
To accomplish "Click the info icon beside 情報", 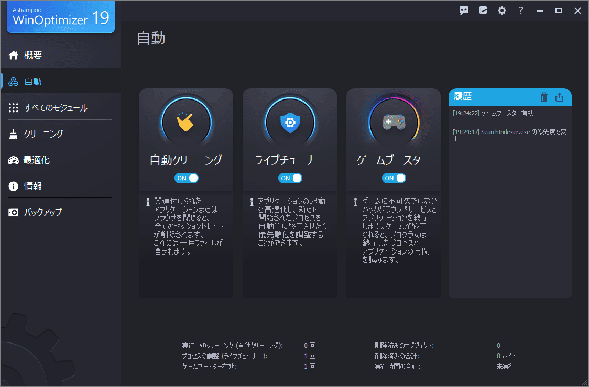I will tap(14, 186).
